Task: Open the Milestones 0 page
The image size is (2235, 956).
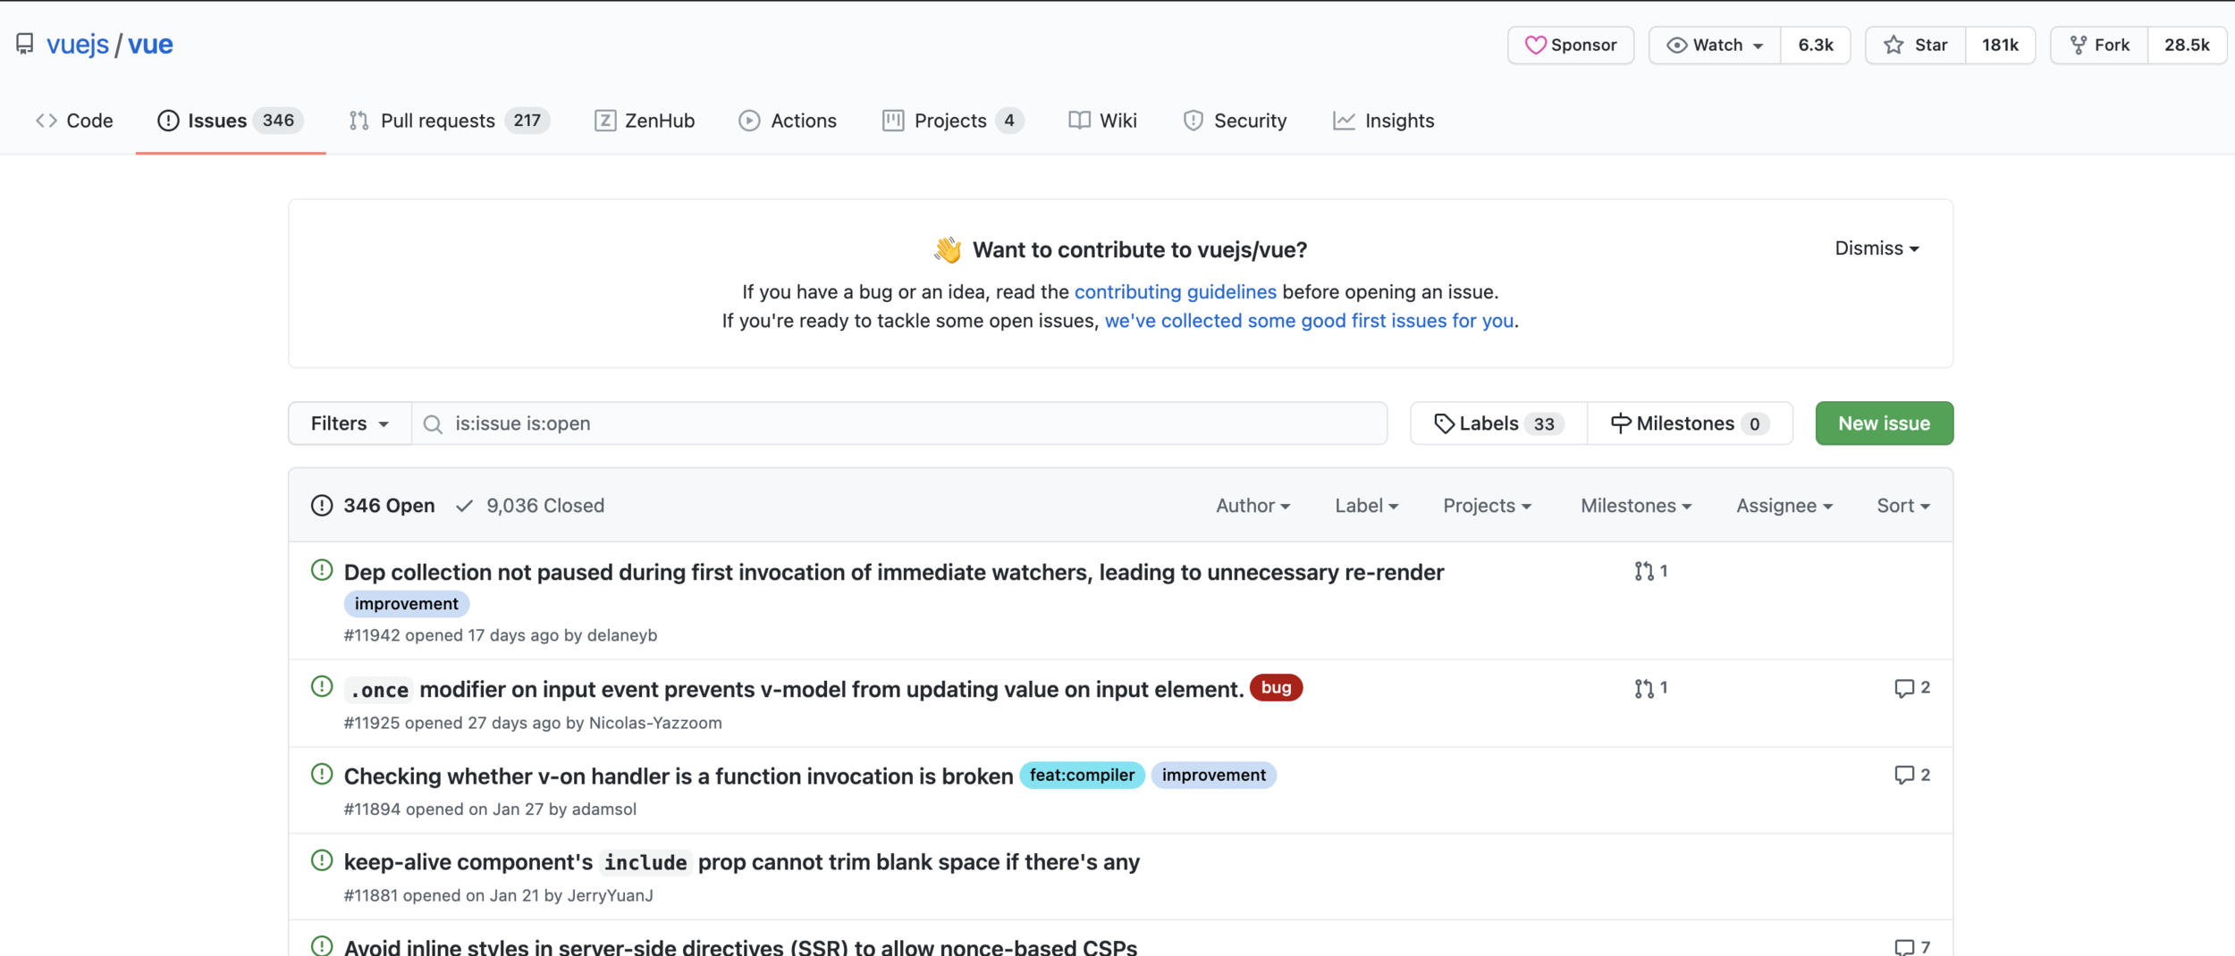Action: 1690,423
